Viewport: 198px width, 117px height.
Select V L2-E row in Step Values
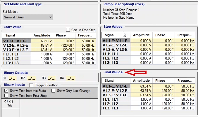115,45
